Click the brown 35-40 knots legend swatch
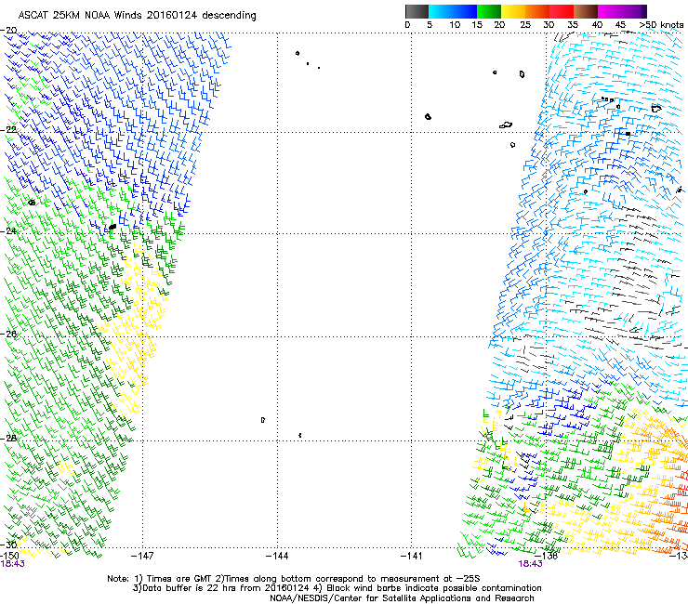688x604 pixels. (x=586, y=11)
